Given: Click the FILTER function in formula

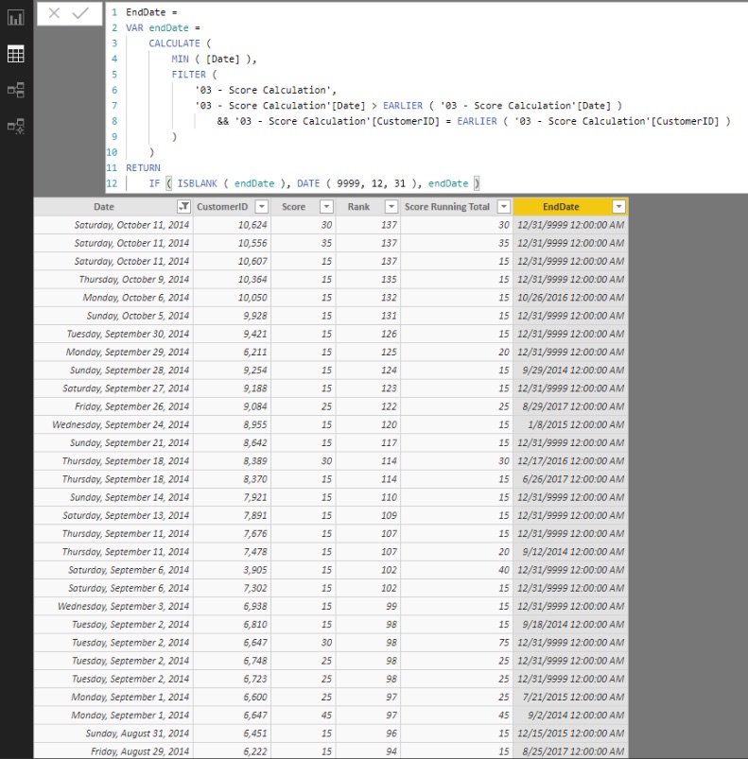Looking at the screenshot, I should [x=188, y=75].
